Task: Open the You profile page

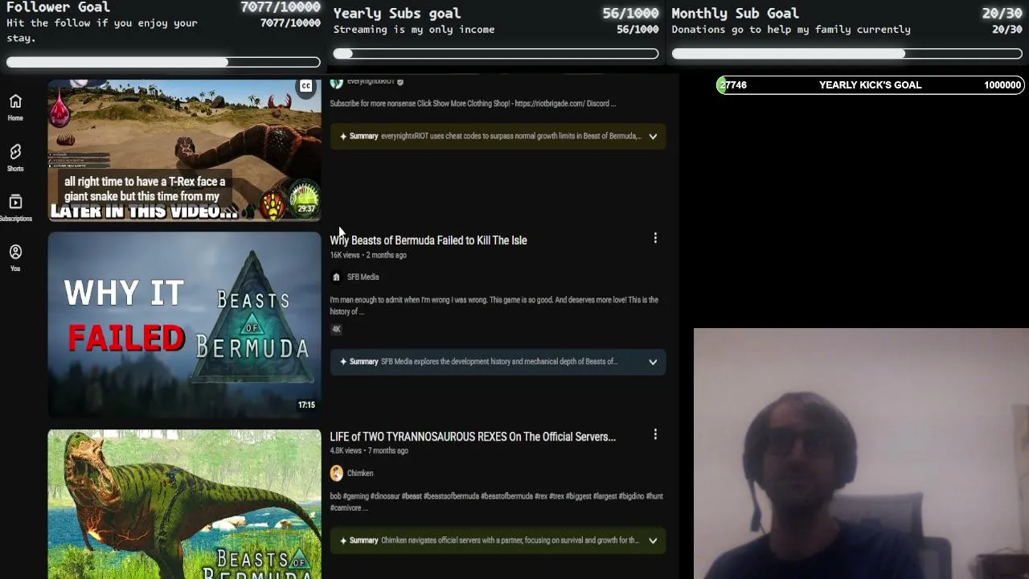Action: [x=15, y=258]
